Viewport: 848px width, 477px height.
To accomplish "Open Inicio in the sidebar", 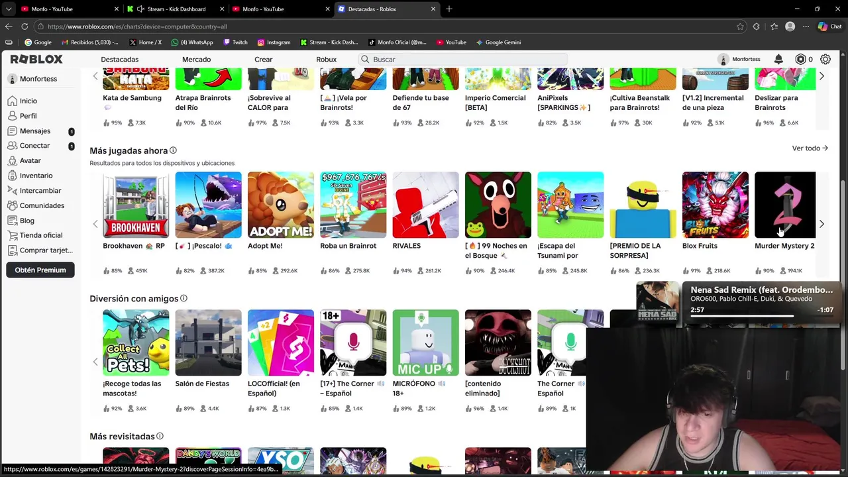I will [x=23, y=101].
